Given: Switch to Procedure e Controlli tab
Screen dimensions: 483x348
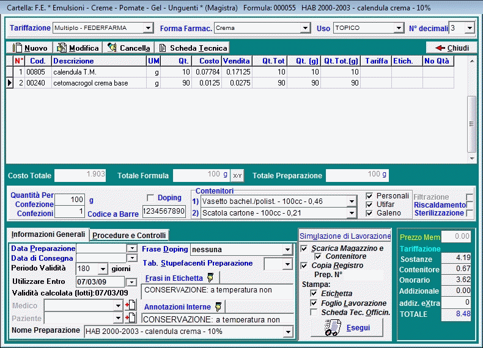Looking at the screenshot, I should 129,236.
